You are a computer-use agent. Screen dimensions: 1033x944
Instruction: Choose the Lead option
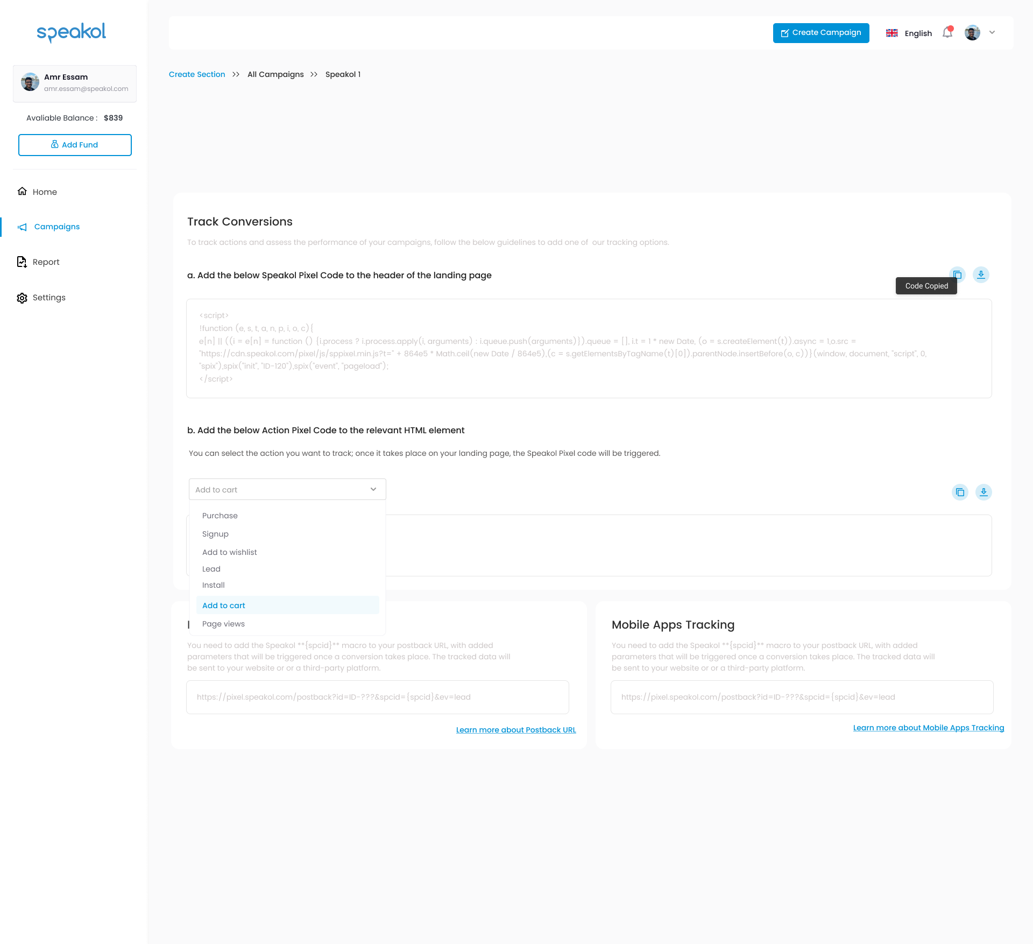211,569
